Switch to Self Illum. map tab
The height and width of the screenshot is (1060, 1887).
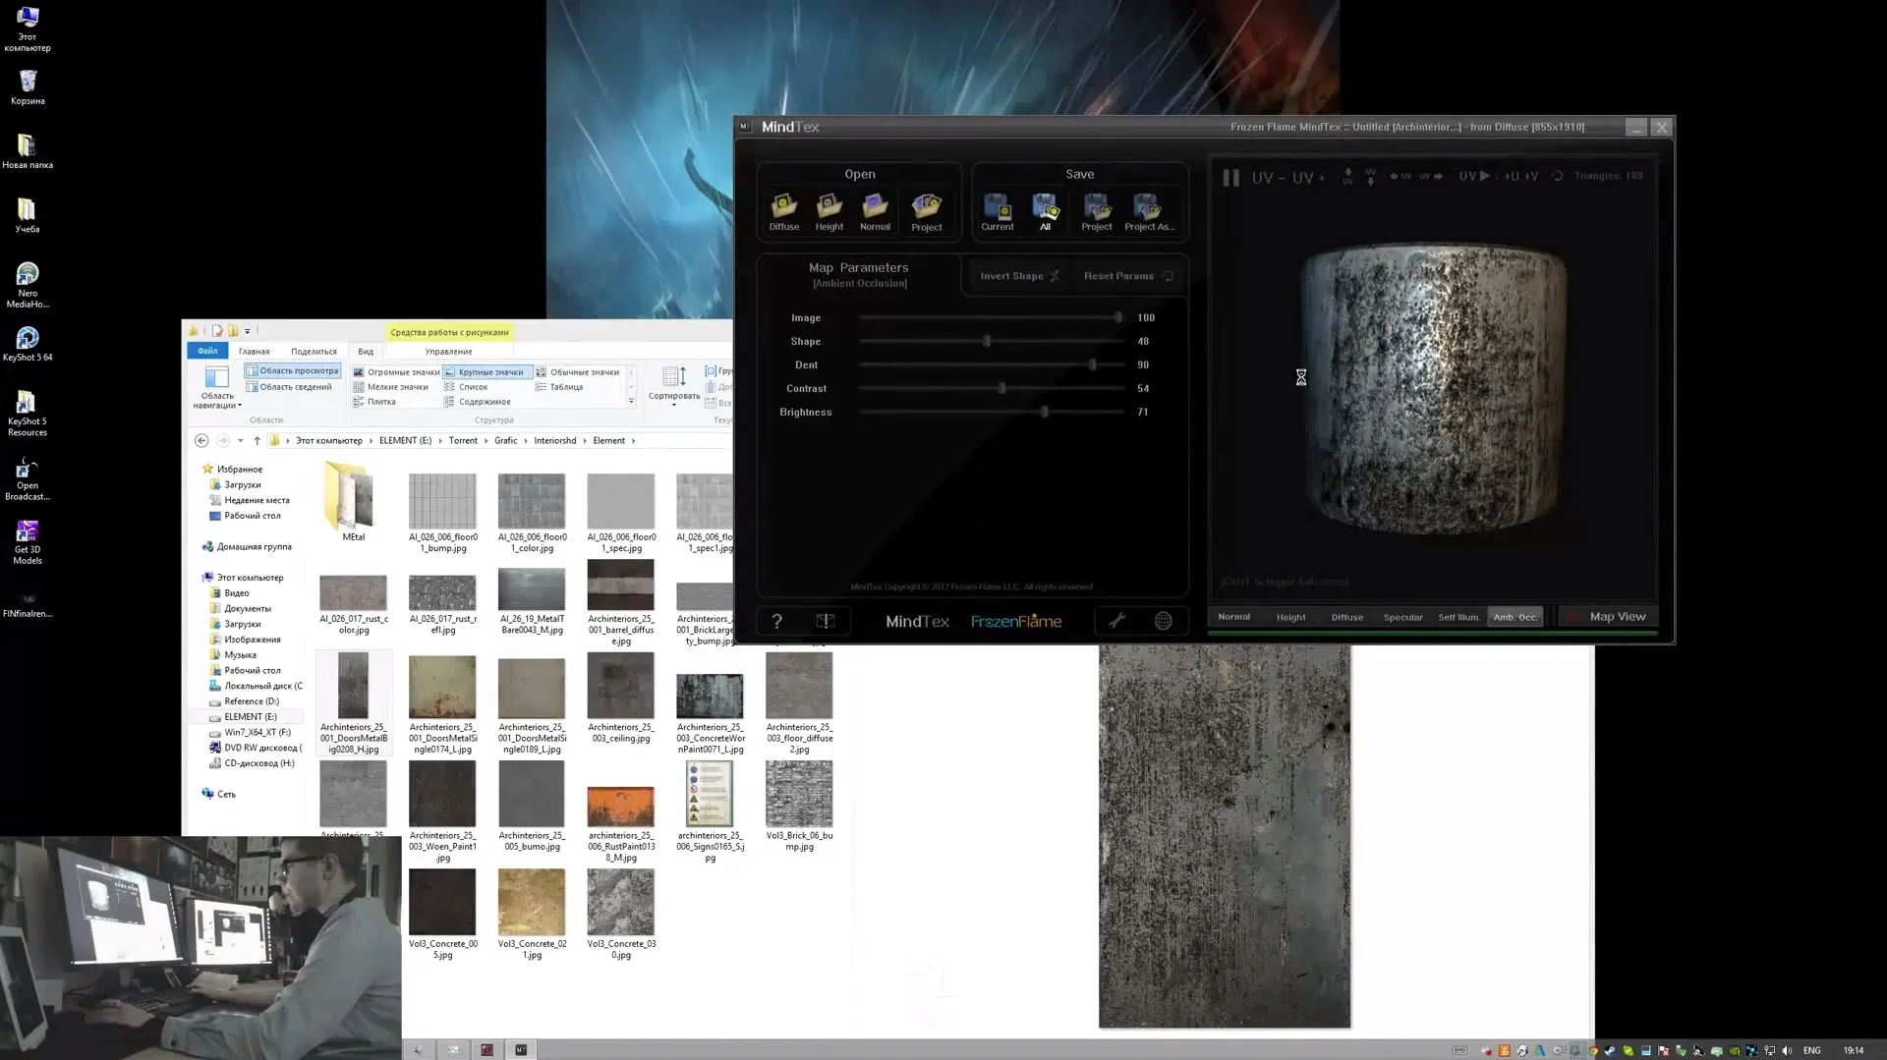point(1458,618)
